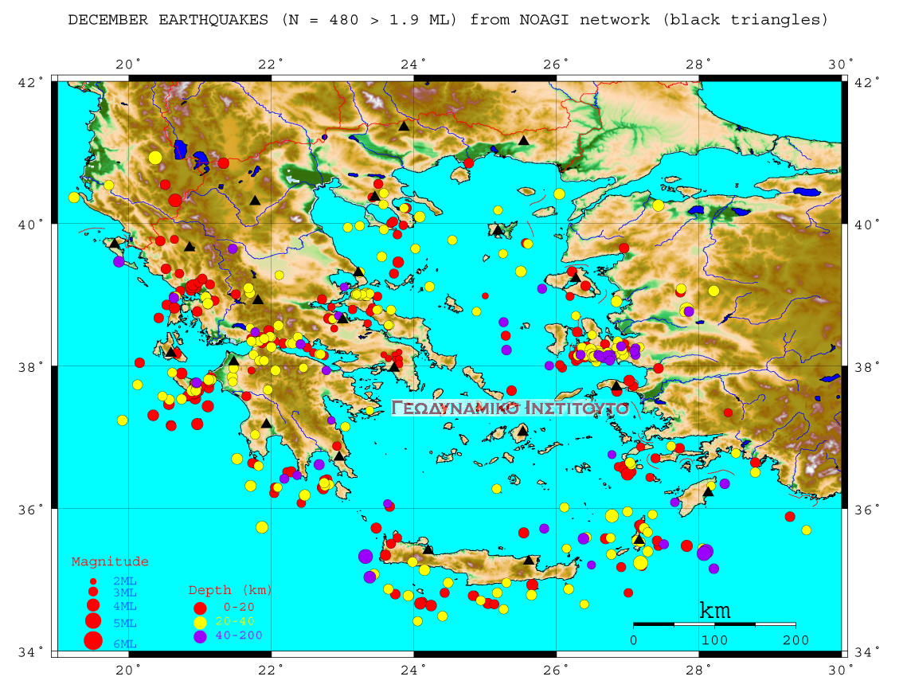
Task: Pick the yellow 20-40 km depth swatch
Action: click(x=200, y=622)
